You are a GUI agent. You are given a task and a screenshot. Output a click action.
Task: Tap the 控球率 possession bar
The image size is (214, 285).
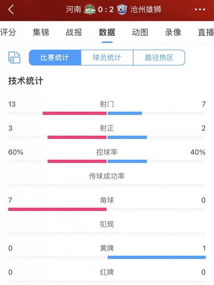tap(107, 161)
